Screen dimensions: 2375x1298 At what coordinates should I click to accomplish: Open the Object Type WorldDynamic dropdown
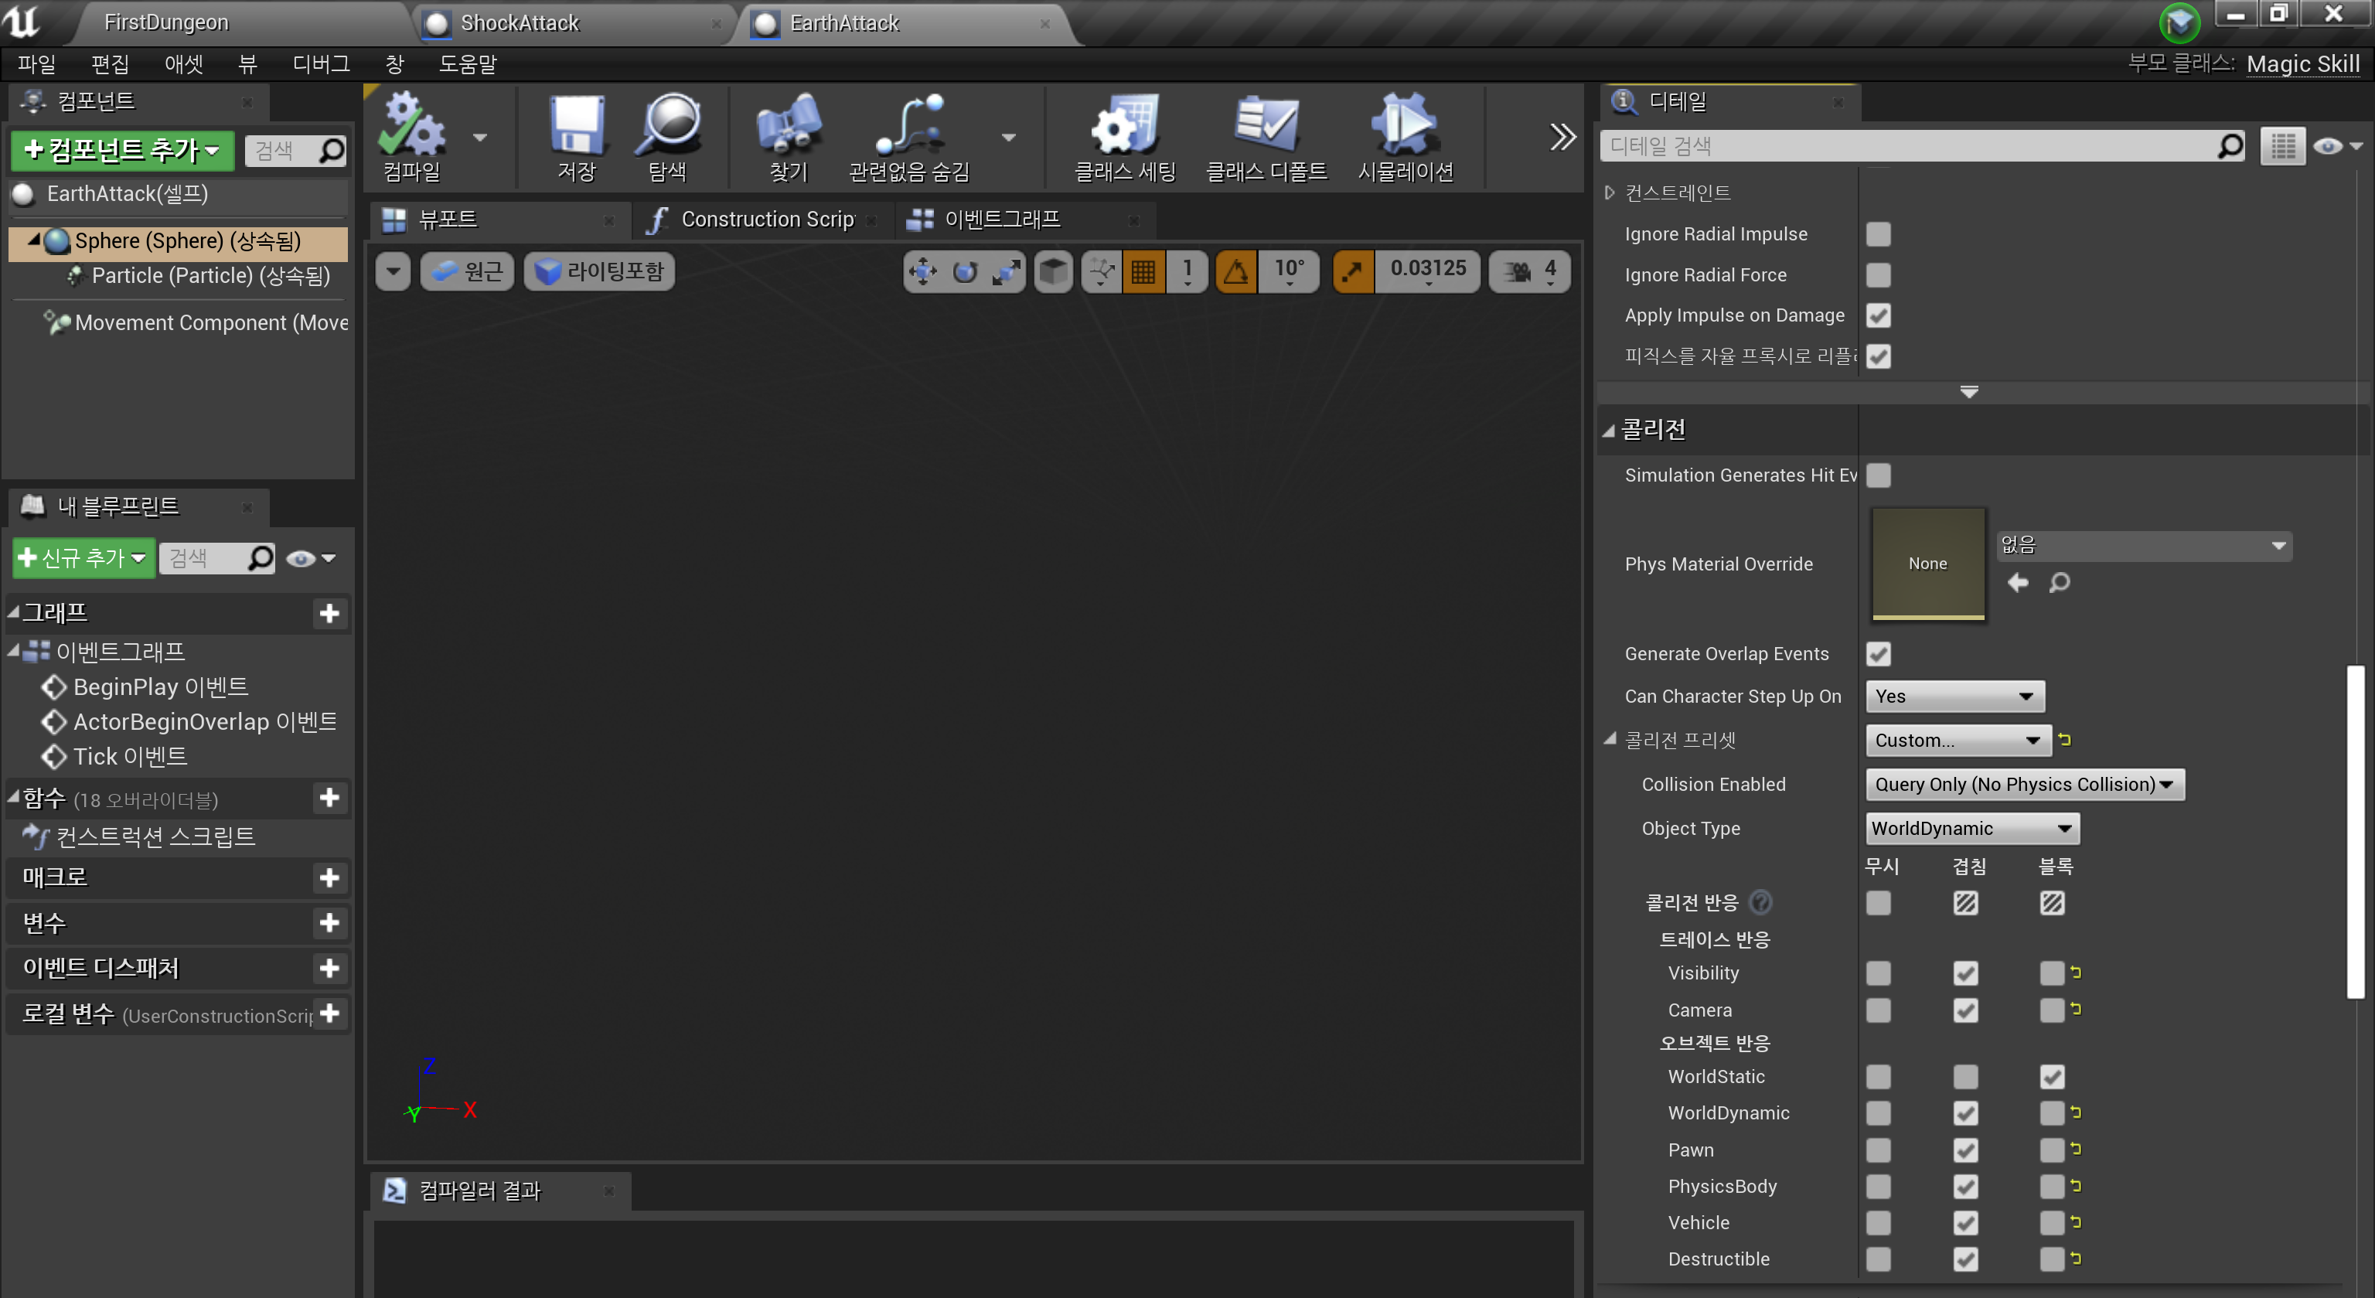point(1971,829)
